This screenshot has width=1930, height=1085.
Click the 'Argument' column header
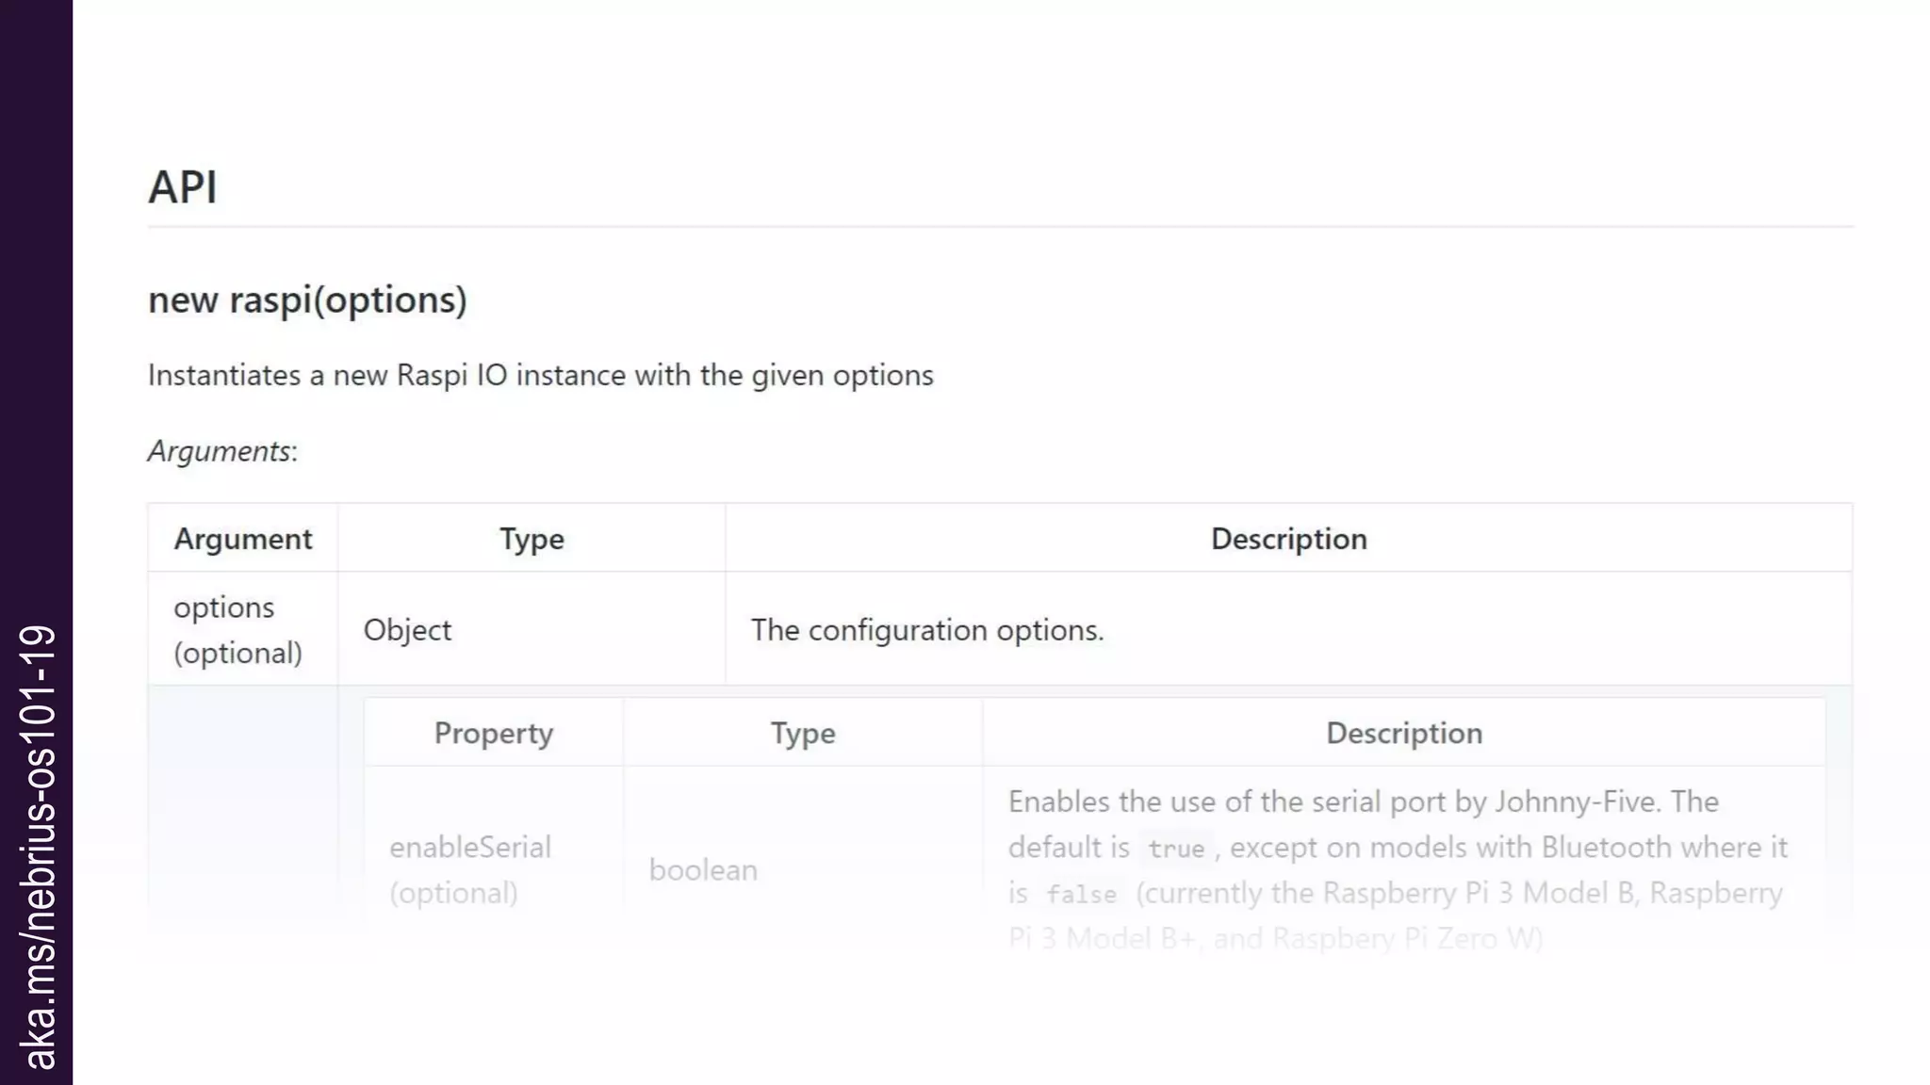coord(242,539)
